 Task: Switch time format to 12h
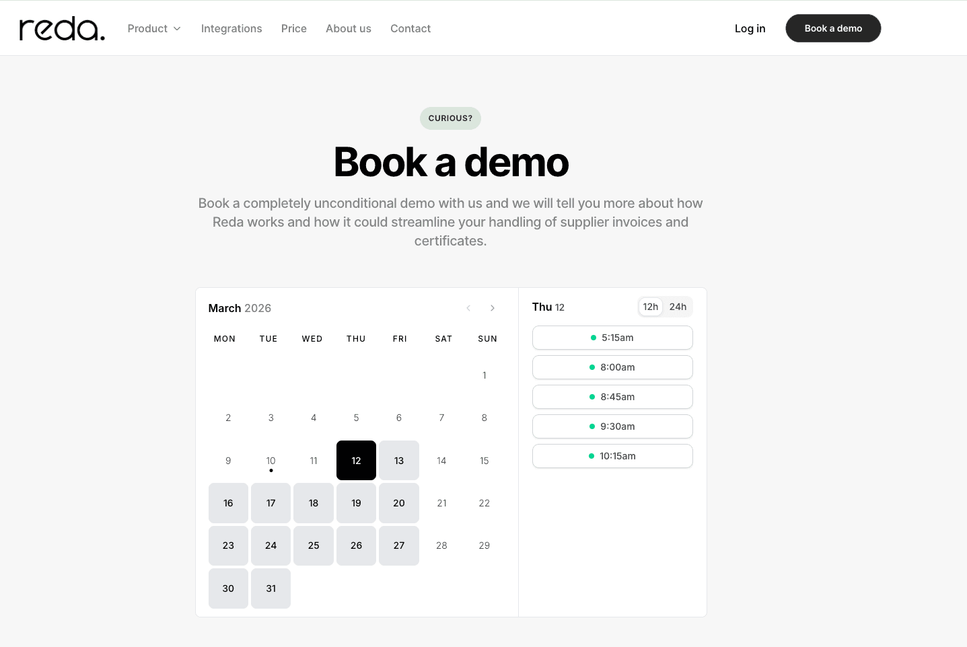point(651,307)
